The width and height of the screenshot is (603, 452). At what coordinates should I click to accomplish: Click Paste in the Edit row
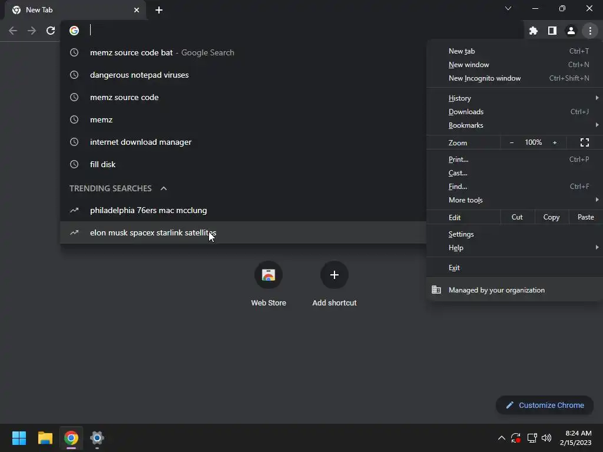(586, 217)
